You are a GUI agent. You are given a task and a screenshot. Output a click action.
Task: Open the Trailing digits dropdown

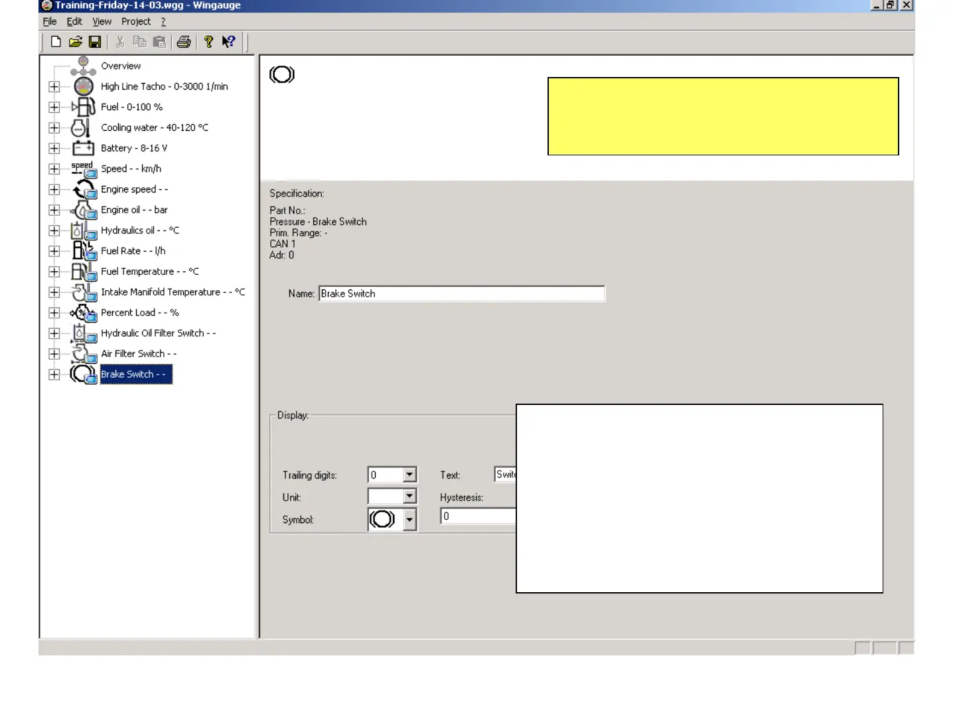[409, 475]
